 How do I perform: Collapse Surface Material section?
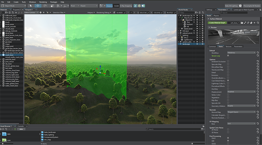tap(209, 19)
